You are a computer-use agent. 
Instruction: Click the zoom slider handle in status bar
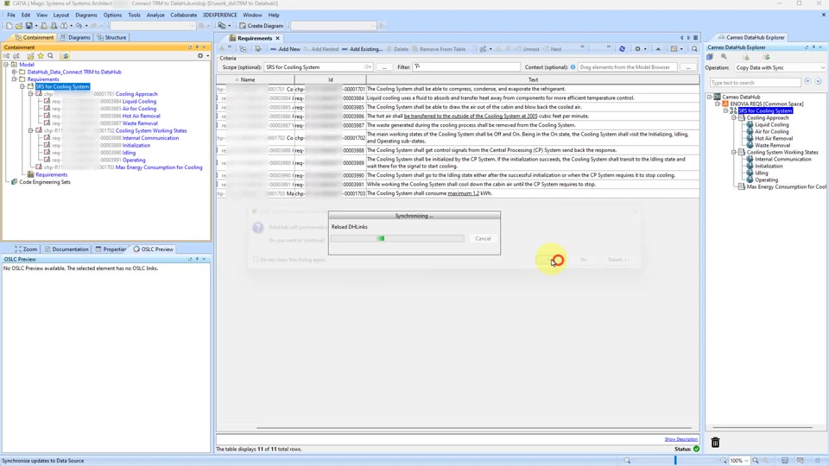[x=675, y=461]
